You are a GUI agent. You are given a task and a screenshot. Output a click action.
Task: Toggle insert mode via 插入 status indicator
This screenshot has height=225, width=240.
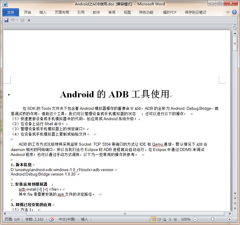84,219
